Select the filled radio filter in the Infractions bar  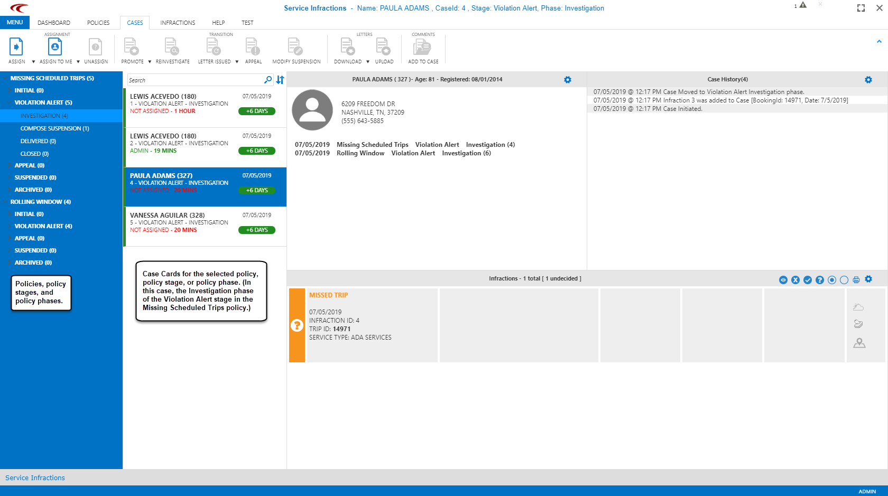[x=832, y=280]
